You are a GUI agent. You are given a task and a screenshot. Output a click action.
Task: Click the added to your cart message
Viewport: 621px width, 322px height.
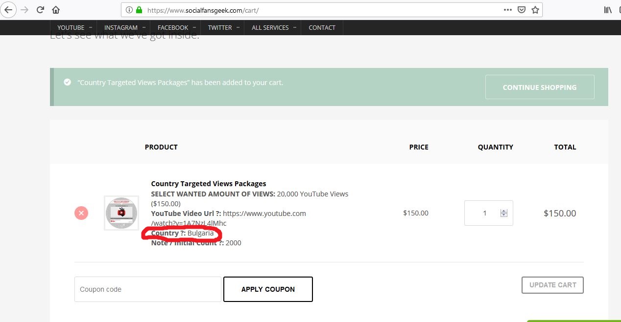coord(180,83)
